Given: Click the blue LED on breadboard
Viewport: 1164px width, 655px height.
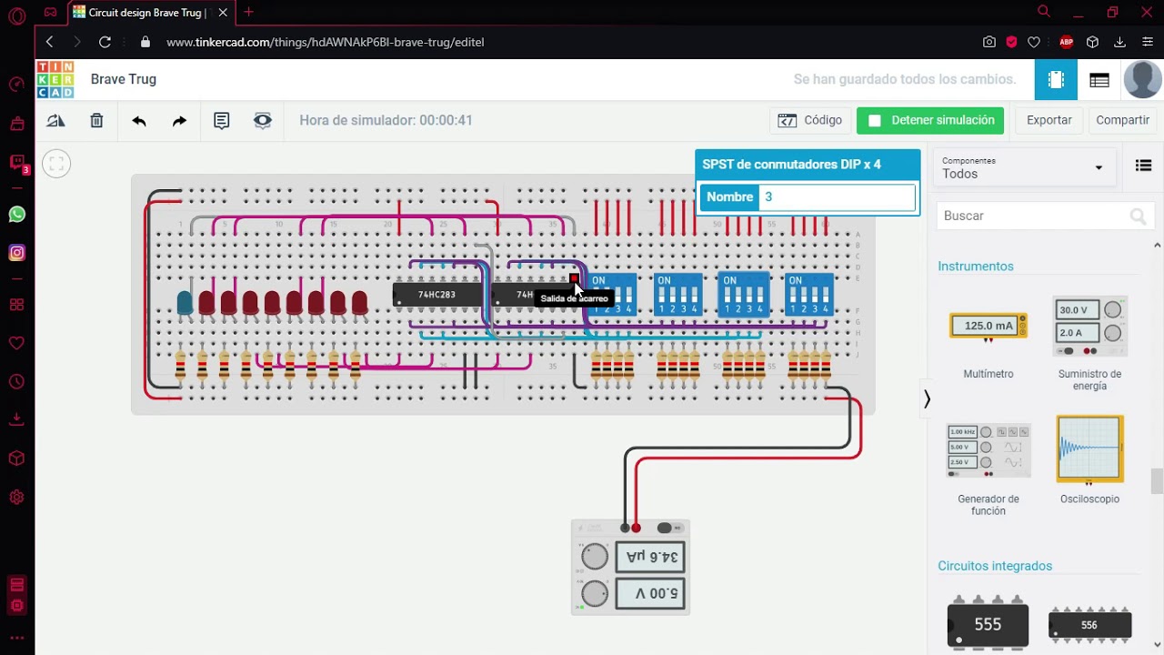Looking at the screenshot, I should (x=185, y=303).
